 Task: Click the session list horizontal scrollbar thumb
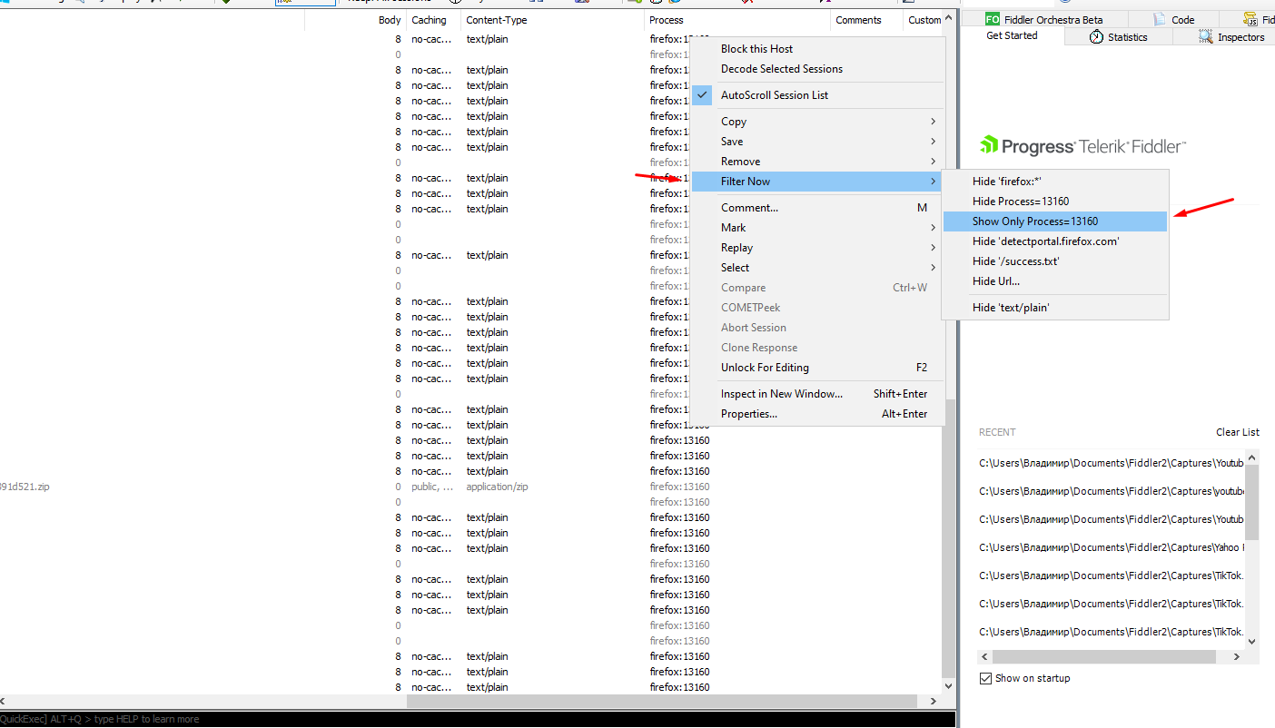663,701
